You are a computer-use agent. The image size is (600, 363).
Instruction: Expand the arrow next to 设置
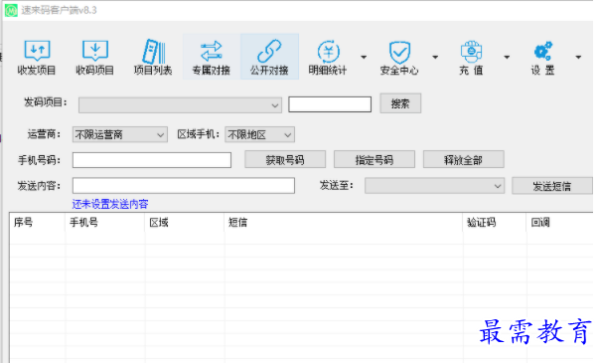tap(578, 57)
